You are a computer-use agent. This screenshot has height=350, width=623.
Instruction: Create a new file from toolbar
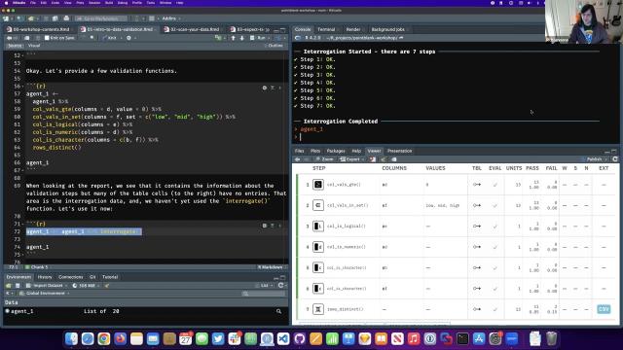click(x=7, y=18)
